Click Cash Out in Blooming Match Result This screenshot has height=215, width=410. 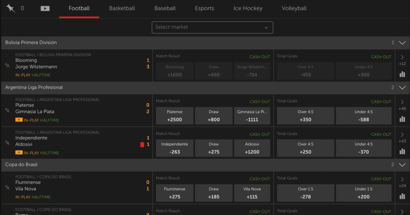(259, 57)
